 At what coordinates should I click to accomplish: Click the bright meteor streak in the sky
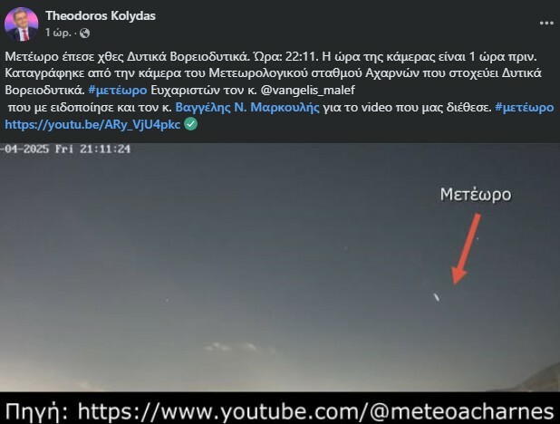tap(436, 297)
